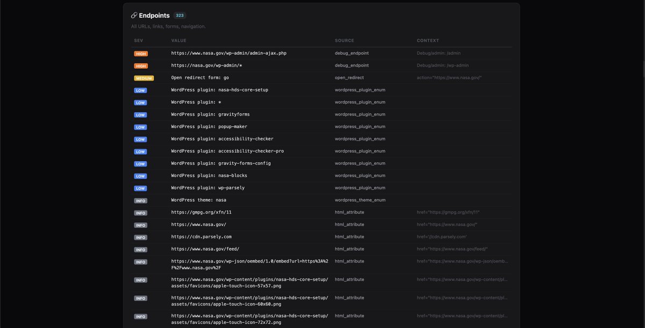
Task: Click the INFO badge on the theme nasa row
Action: [141, 201]
